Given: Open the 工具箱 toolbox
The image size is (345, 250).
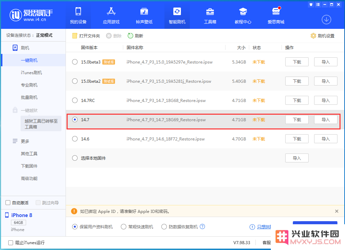Looking at the screenshot, I should click(210, 16).
